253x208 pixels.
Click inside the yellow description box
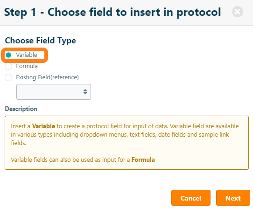point(126,143)
